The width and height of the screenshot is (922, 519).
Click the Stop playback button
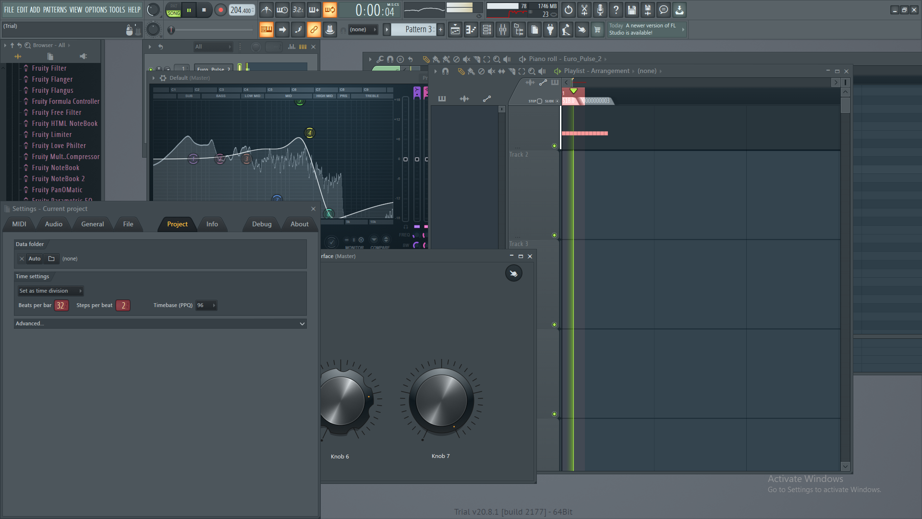[204, 10]
